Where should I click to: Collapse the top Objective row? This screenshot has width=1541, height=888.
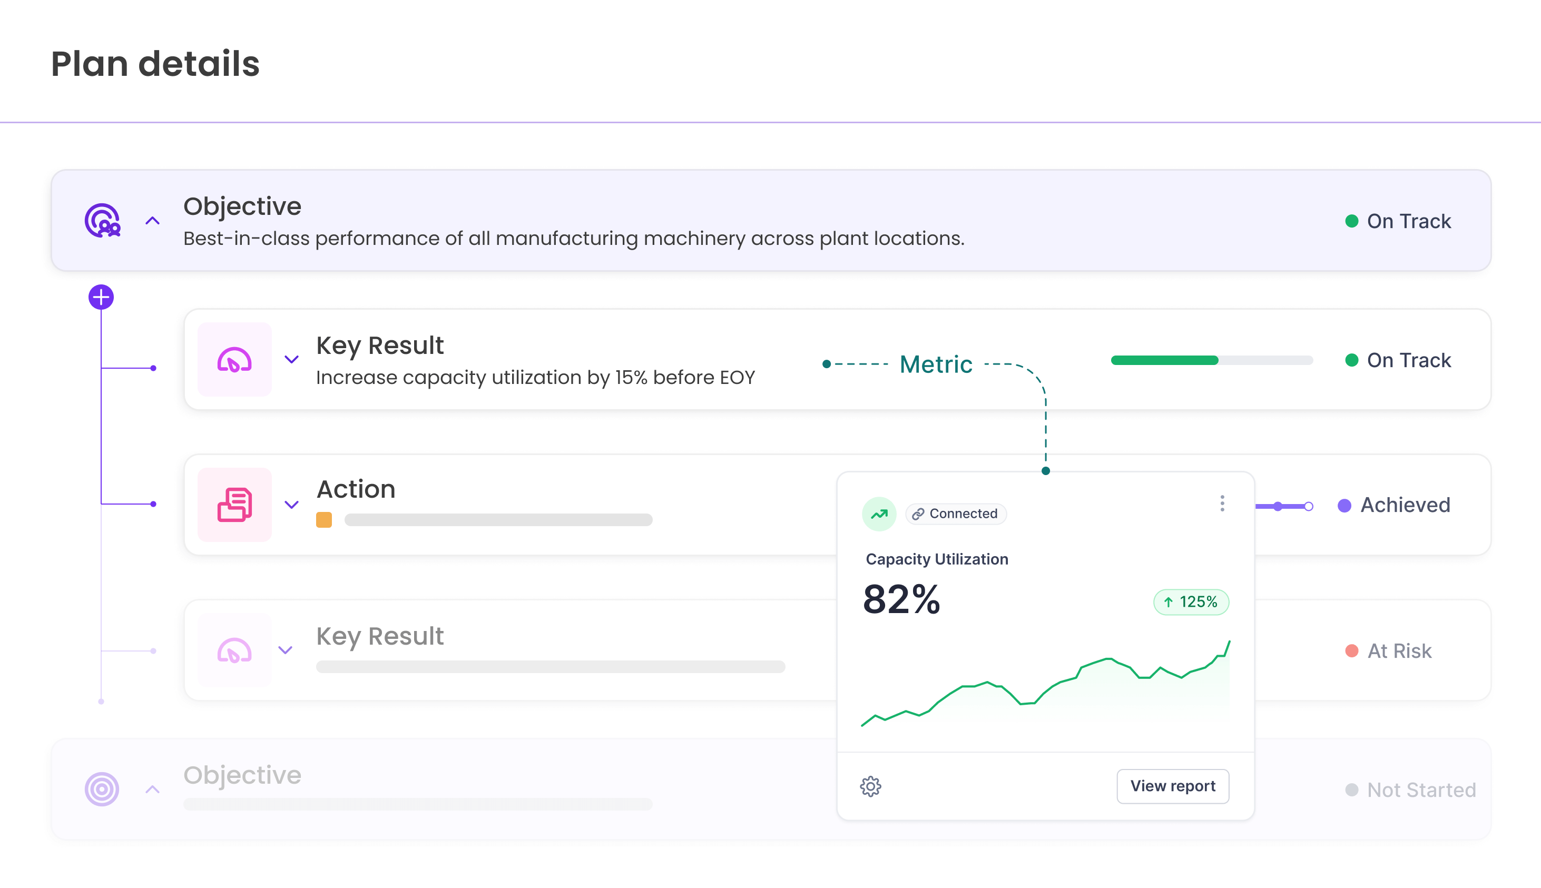pos(151,220)
